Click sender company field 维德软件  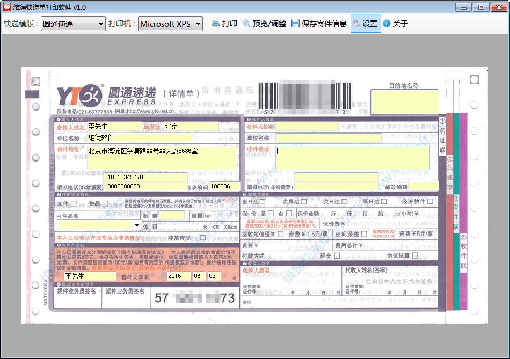point(140,137)
